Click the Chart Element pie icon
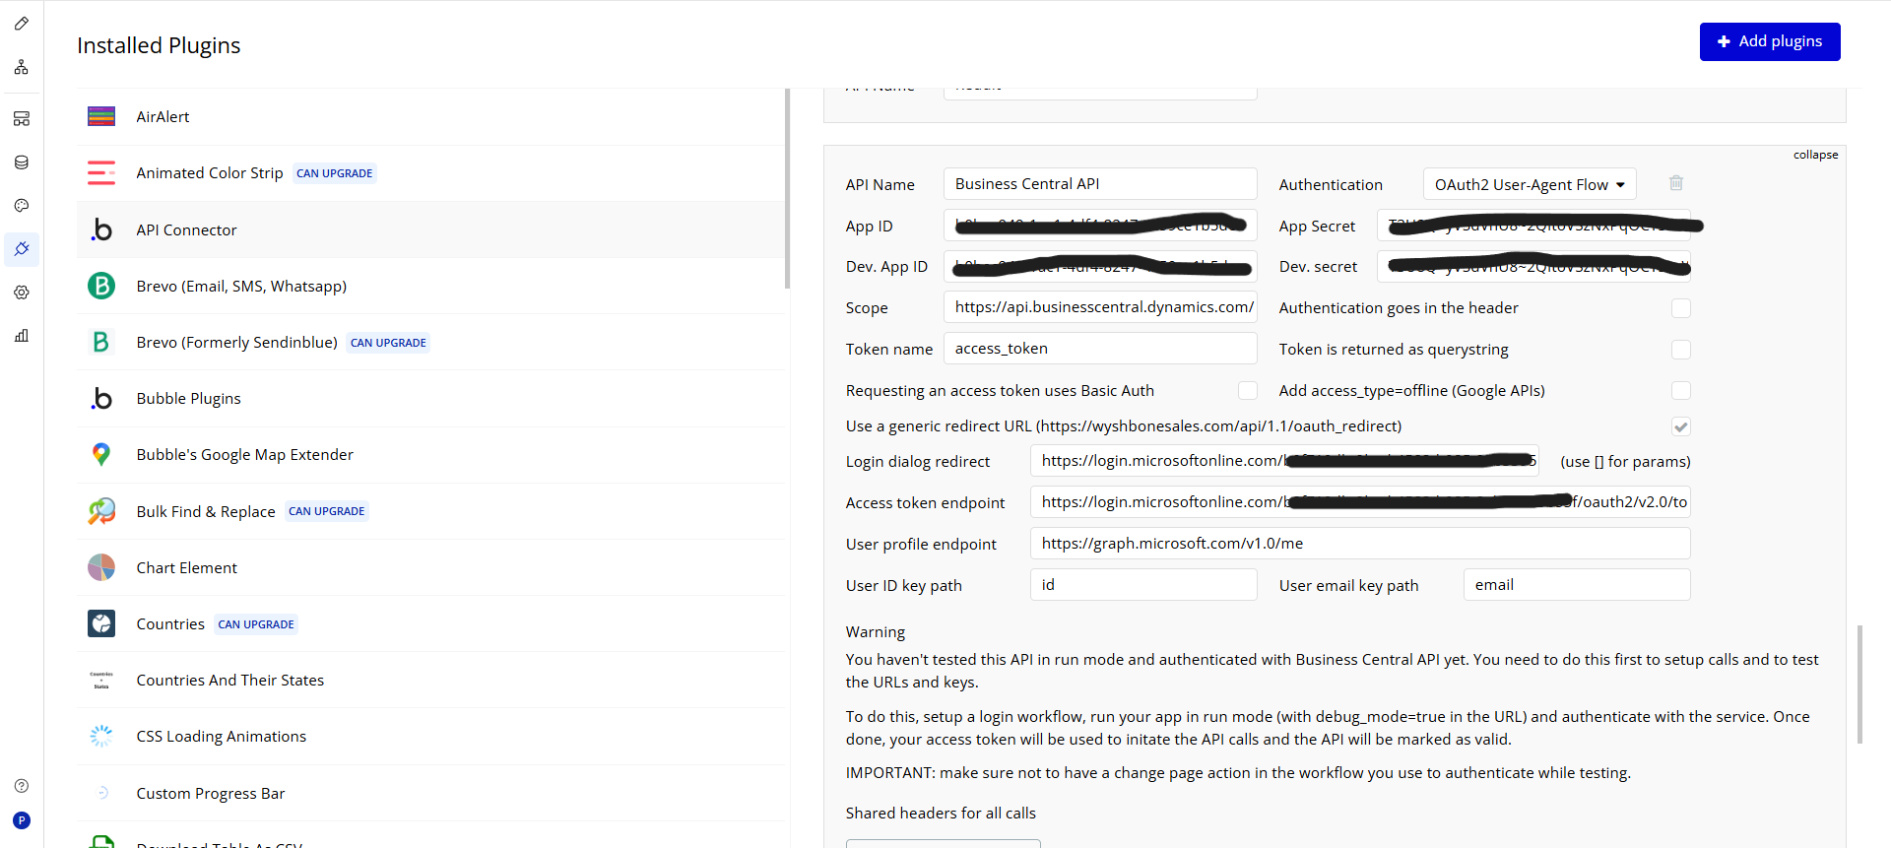 coord(101,567)
